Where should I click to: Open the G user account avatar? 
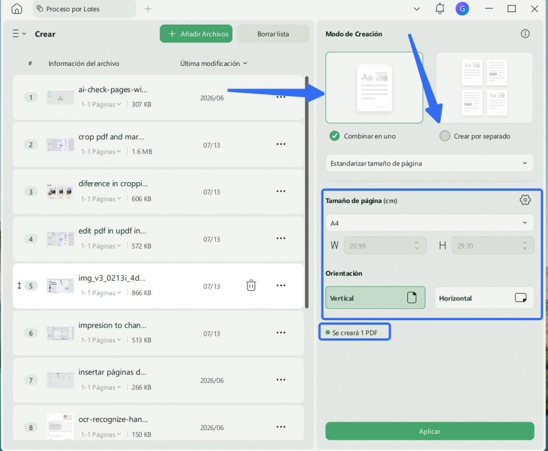[x=462, y=9]
